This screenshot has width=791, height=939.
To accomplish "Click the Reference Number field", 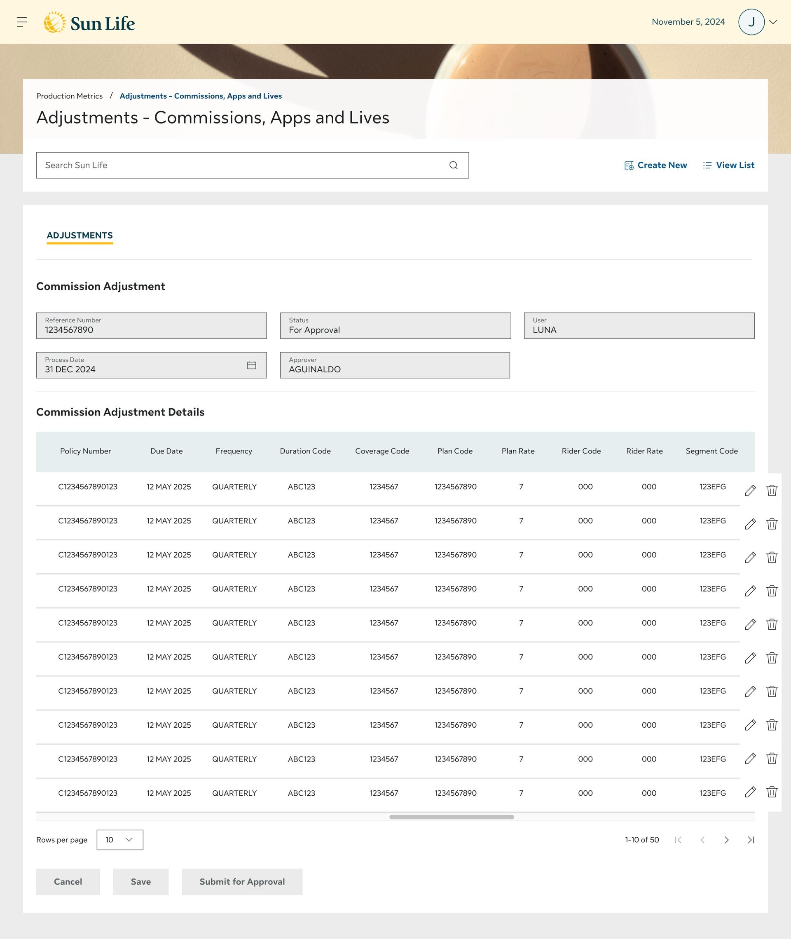I will pos(152,325).
